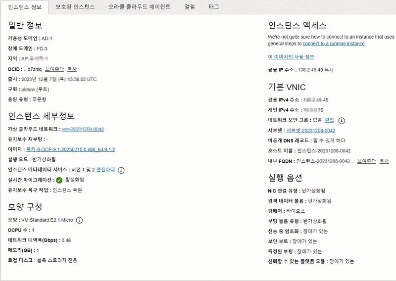
Task: Open the 오라클 클라우드 에이전트 tab
Action: (x=140, y=7)
